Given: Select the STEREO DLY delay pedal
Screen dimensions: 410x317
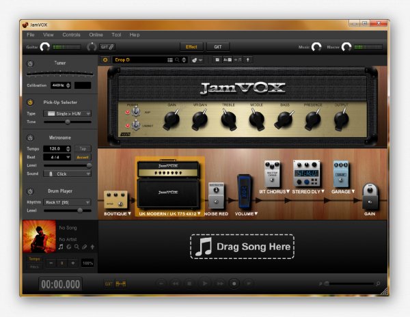Looking at the screenshot, I should pyautogui.click(x=307, y=174).
